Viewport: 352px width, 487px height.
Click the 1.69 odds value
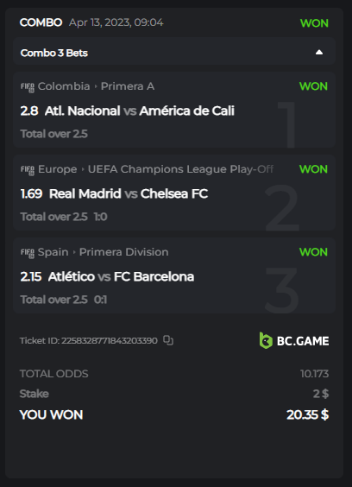(x=31, y=193)
